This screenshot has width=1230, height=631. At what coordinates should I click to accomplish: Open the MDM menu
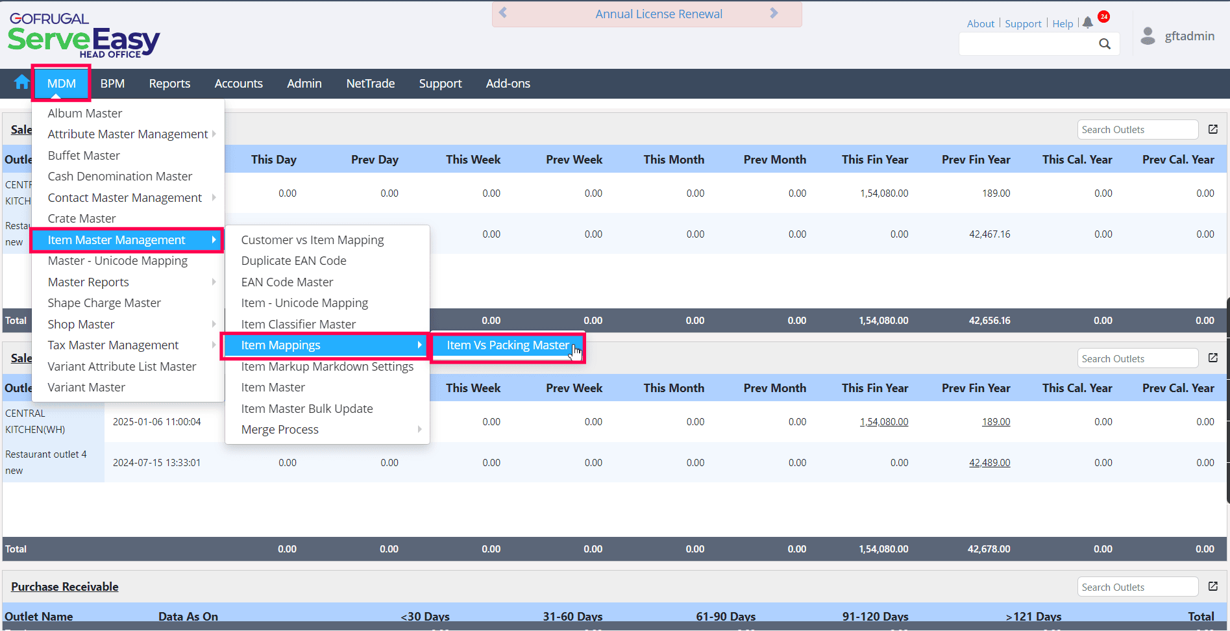(62, 83)
